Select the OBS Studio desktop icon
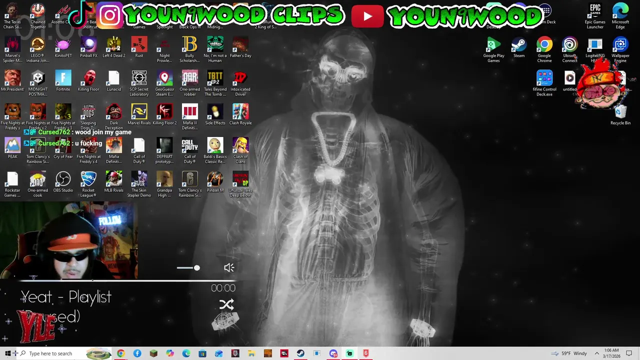The height and width of the screenshot is (360, 640). [x=63, y=181]
